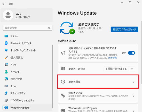Click the sidebar navigation scrollbar

(x=52, y=76)
